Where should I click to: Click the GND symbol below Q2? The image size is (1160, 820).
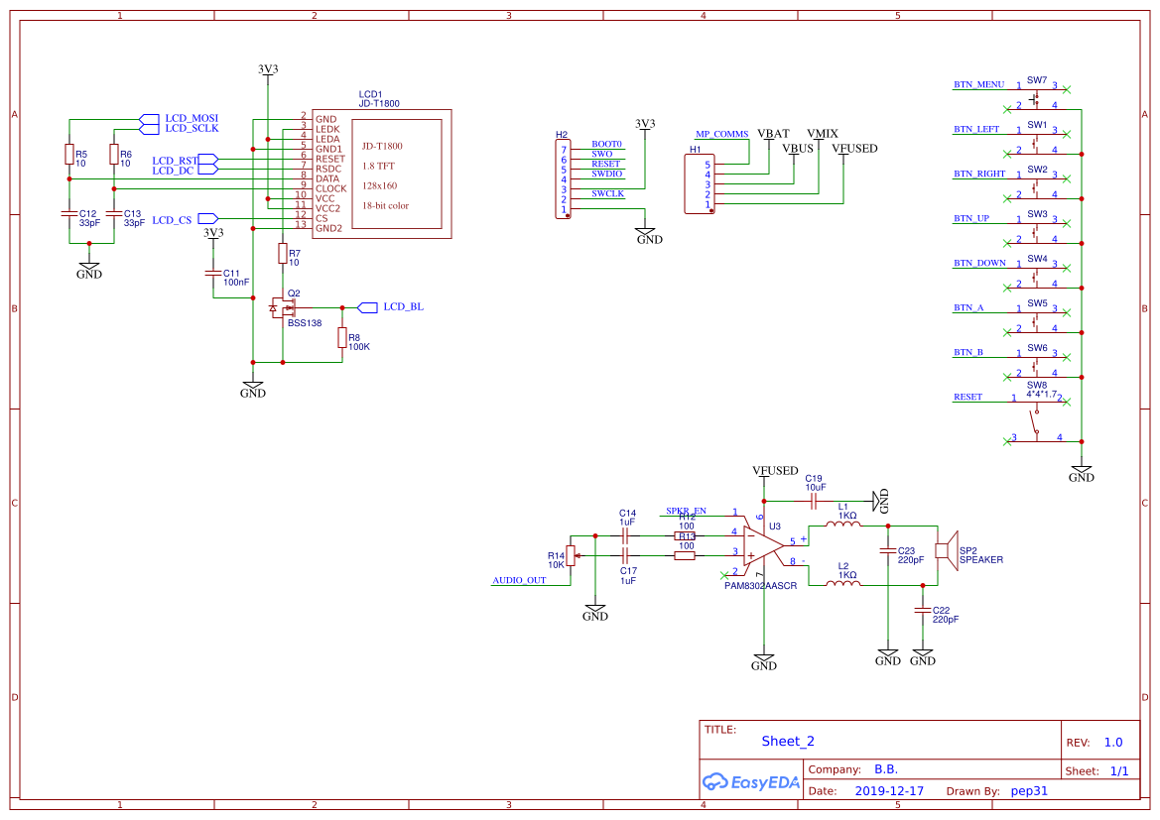pyautogui.click(x=253, y=387)
